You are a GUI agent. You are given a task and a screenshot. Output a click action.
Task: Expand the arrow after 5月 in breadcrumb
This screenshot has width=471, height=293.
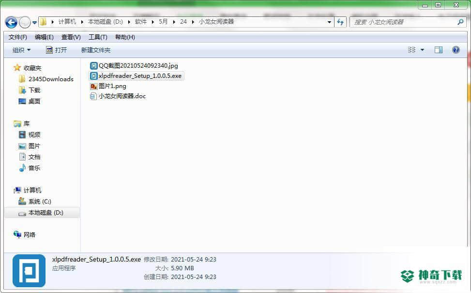174,22
